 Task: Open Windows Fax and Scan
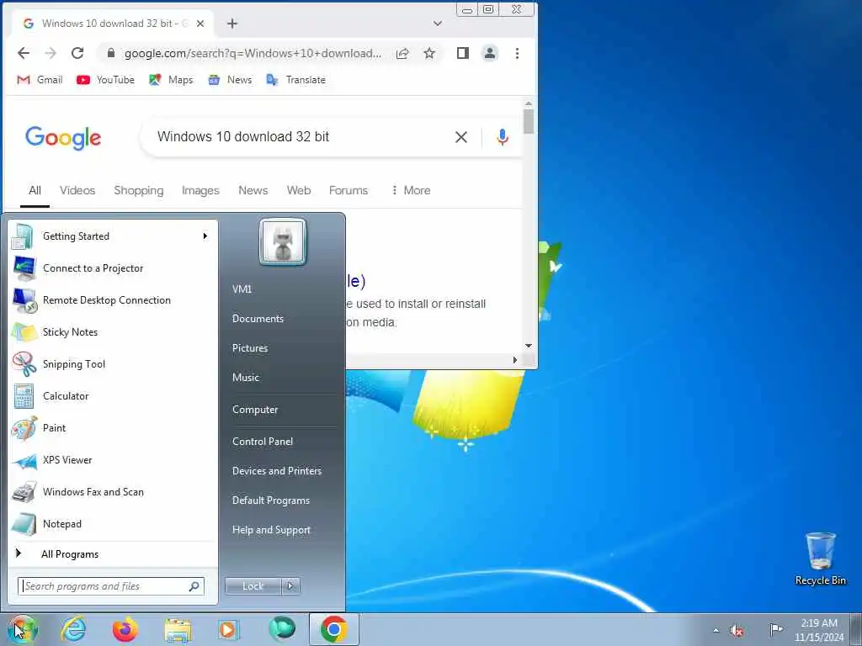coord(113,491)
